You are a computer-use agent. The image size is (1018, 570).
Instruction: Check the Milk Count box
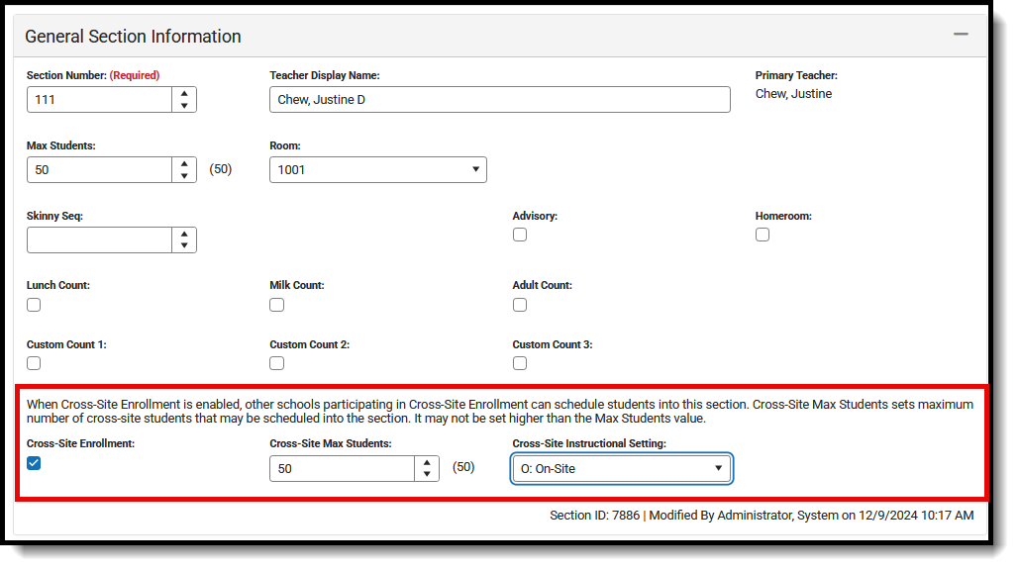click(x=276, y=304)
